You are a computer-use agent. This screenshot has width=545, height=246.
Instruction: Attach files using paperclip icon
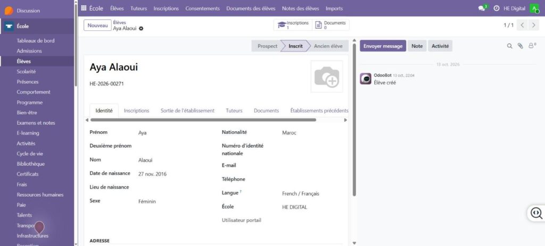click(520, 46)
